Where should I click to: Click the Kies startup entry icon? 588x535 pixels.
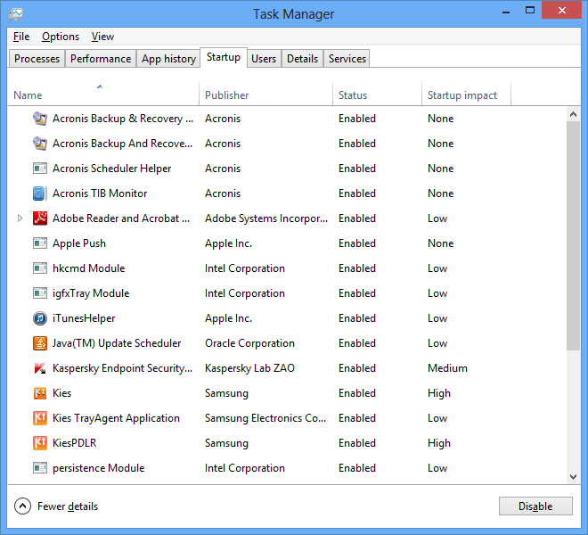(39, 393)
